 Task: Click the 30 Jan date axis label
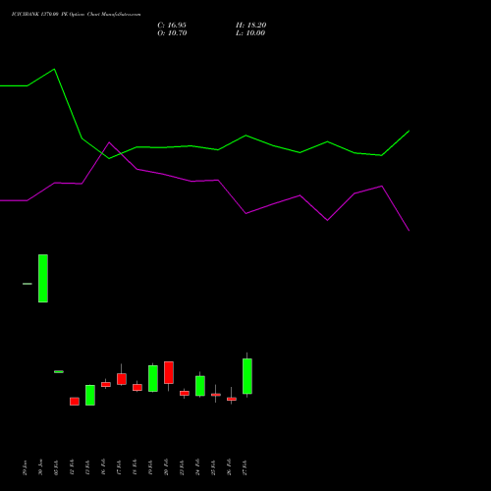(x=40, y=467)
